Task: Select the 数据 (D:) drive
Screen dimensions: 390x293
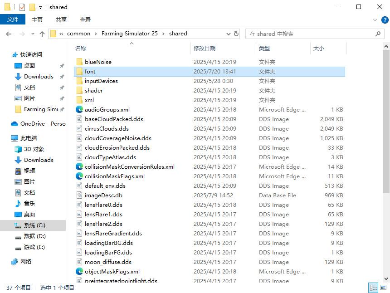Action: click(x=35, y=236)
